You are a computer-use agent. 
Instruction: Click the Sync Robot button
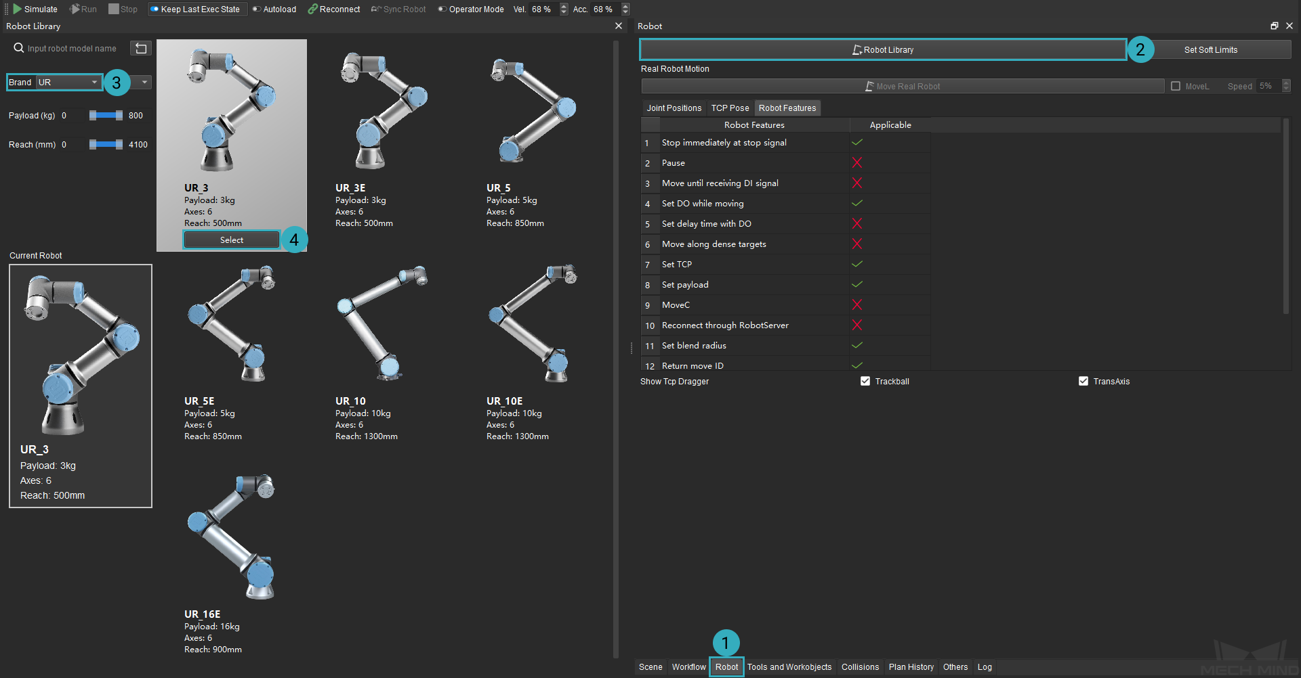click(398, 9)
